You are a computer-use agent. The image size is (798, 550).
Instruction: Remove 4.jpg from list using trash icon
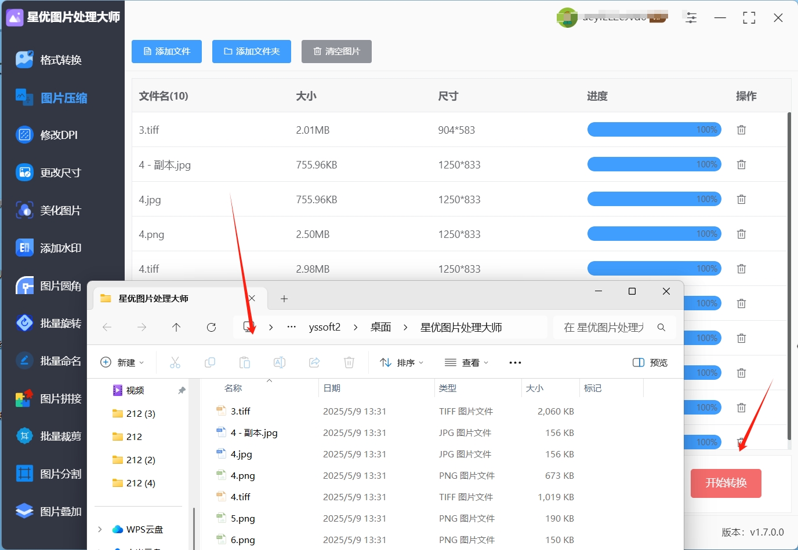pyautogui.click(x=741, y=199)
